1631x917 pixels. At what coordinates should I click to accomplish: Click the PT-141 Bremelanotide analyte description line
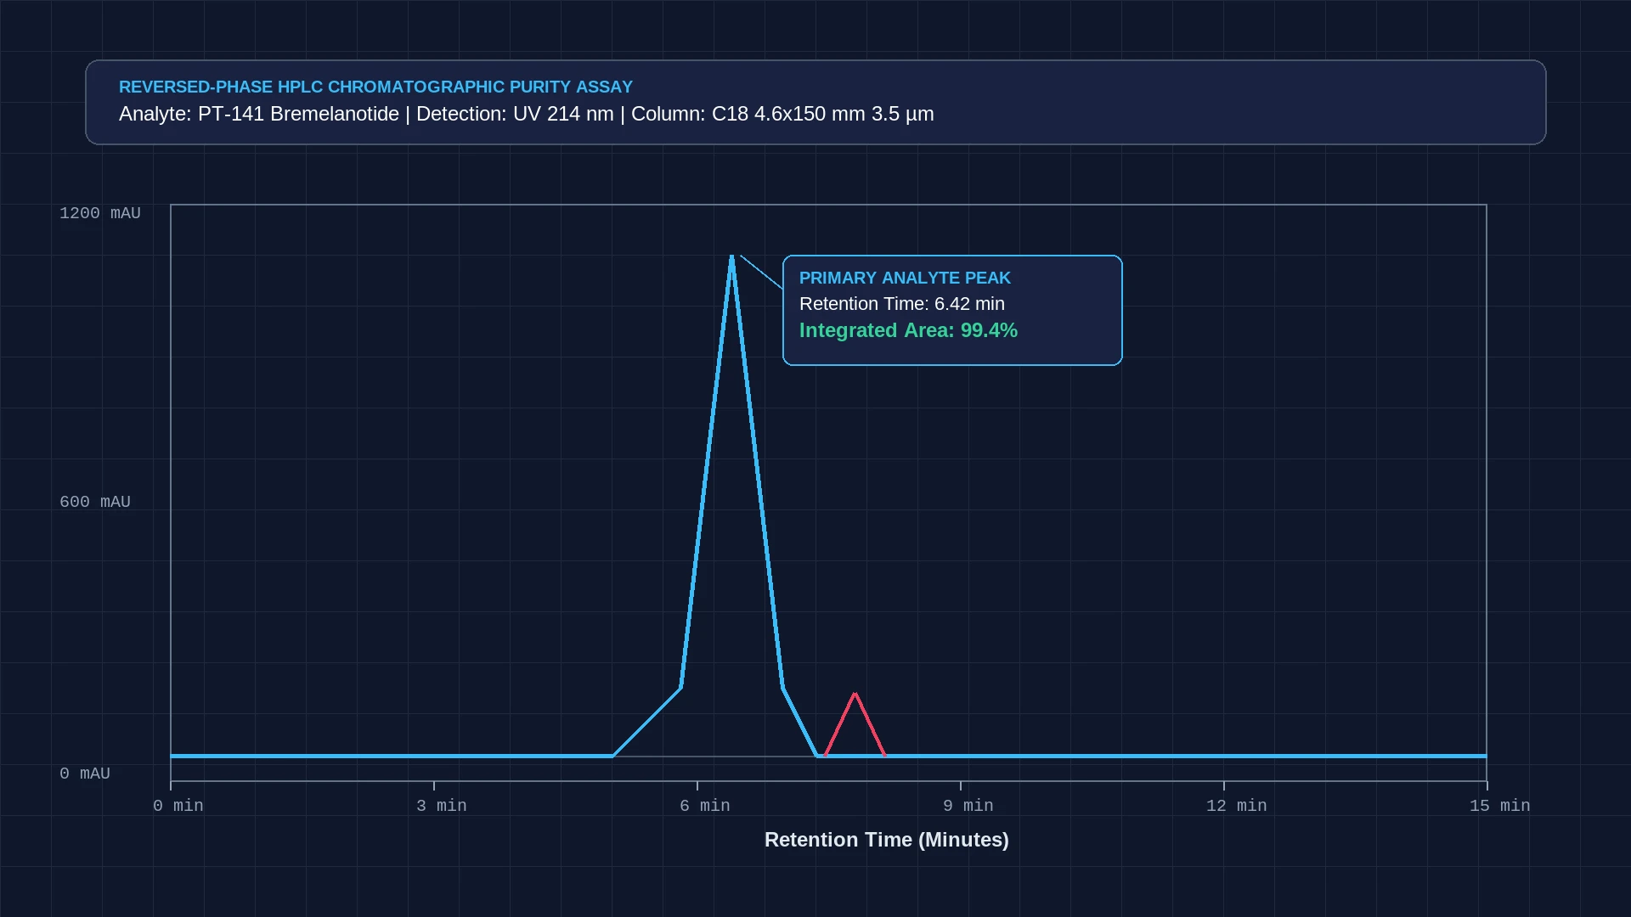(x=527, y=114)
